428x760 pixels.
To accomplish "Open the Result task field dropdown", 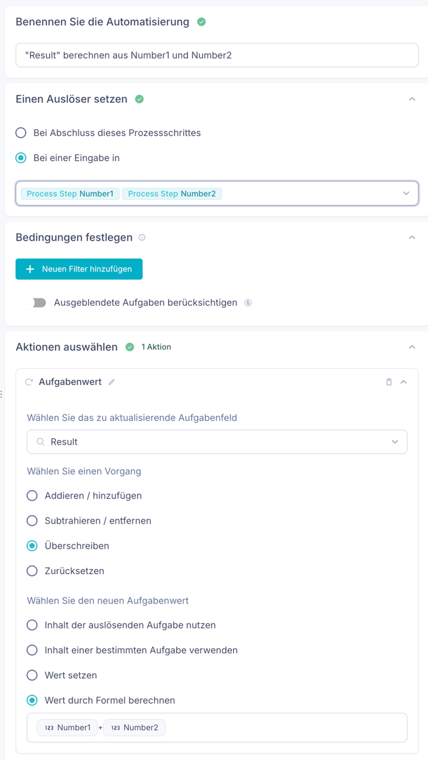I will [395, 442].
